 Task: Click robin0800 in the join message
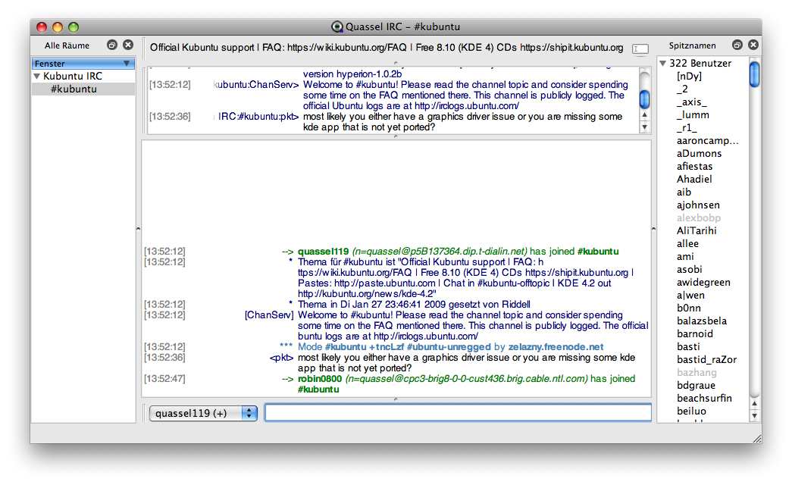(320, 379)
